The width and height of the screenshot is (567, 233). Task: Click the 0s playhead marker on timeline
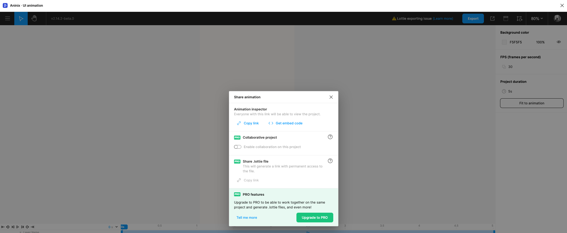[x=124, y=227]
